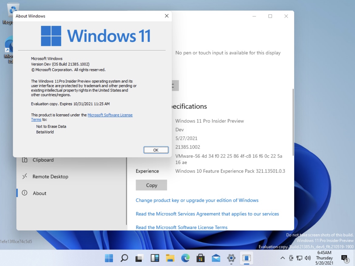Expand hidden system tray icons chevron
This screenshot has height=266, width=355.
pyautogui.click(x=282, y=258)
